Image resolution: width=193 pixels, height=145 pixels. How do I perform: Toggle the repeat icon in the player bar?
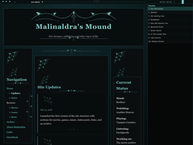[15, 2]
